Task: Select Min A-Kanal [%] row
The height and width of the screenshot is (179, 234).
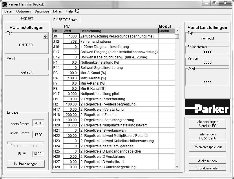Action: coord(114,83)
